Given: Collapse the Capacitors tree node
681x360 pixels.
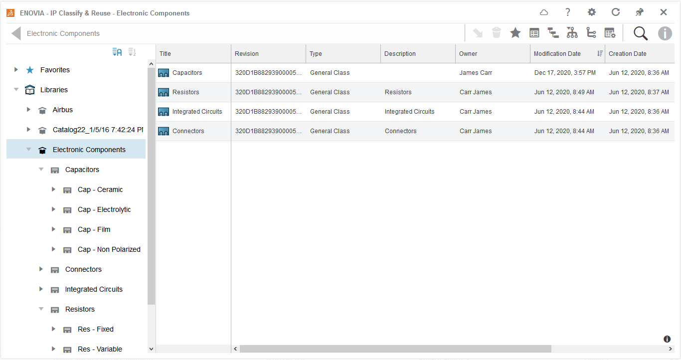Looking at the screenshot, I should point(41,170).
